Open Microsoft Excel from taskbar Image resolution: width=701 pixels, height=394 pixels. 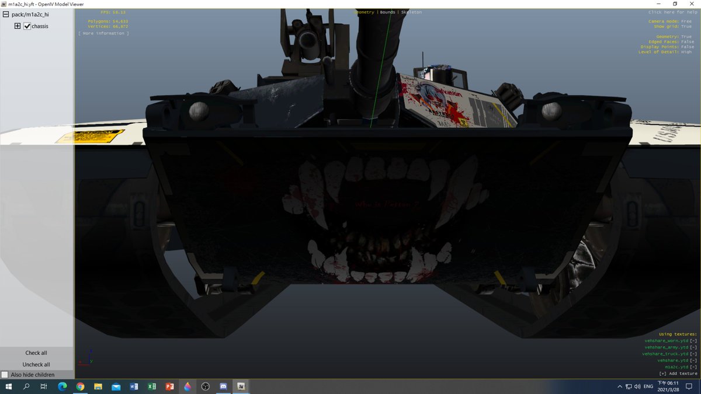click(x=152, y=386)
